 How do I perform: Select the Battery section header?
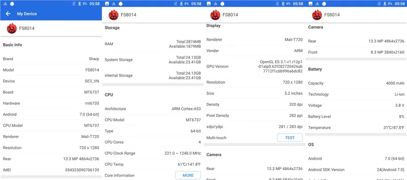click(x=315, y=69)
